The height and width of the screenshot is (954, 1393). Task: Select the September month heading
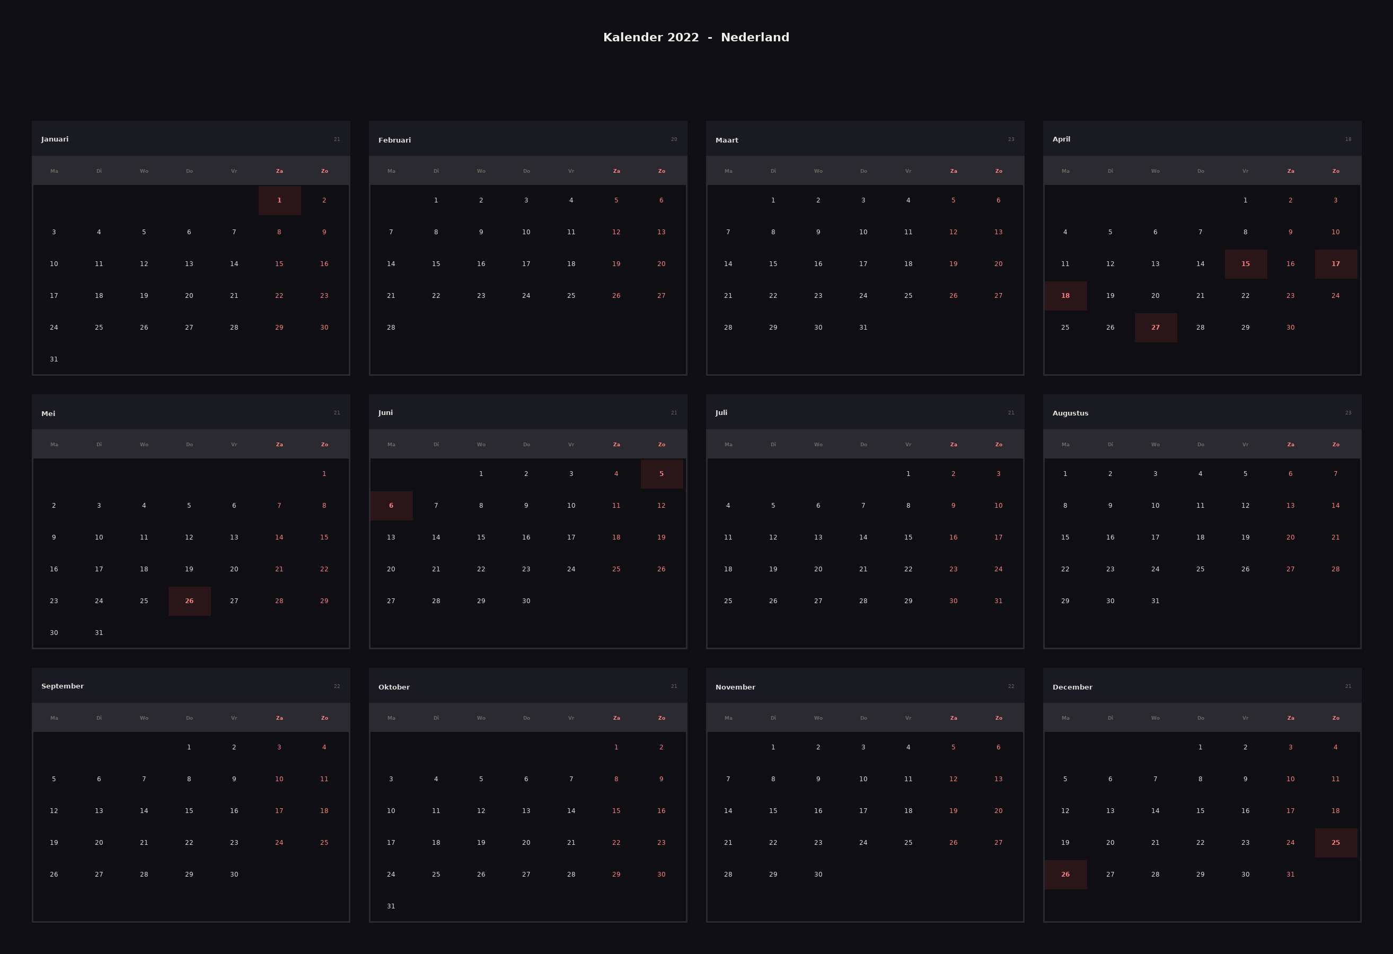tap(63, 686)
